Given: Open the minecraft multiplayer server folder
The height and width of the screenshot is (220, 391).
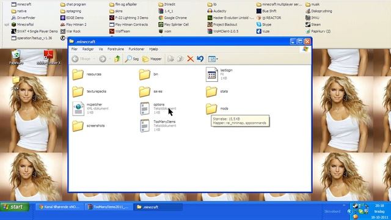Looking at the screenshot, I should click(x=279, y=4).
